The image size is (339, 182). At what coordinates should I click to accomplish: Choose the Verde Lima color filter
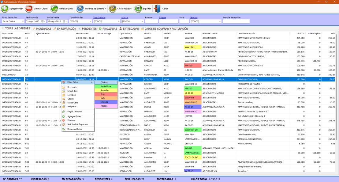(106, 86)
